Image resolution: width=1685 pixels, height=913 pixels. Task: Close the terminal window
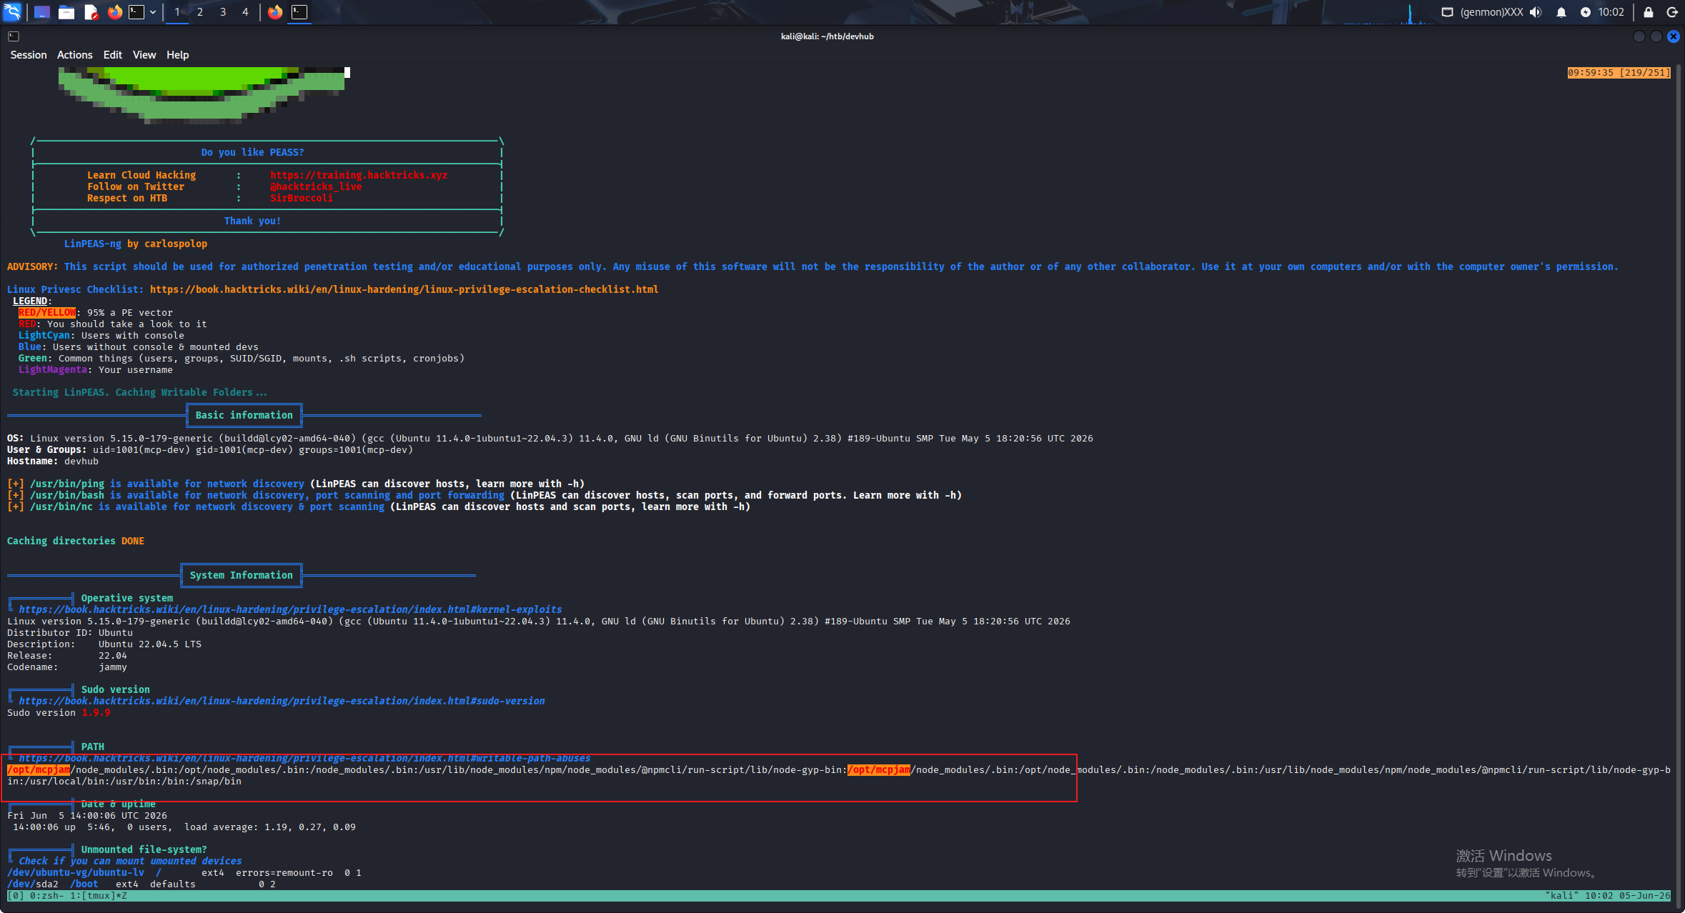click(1674, 36)
